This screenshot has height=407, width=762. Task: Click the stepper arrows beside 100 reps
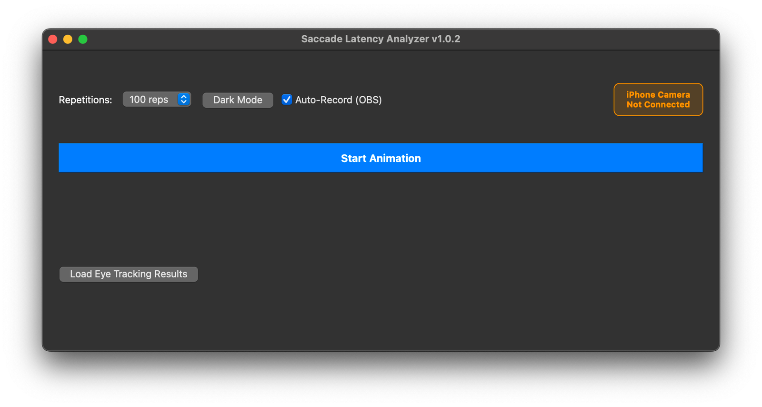click(x=183, y=99)
